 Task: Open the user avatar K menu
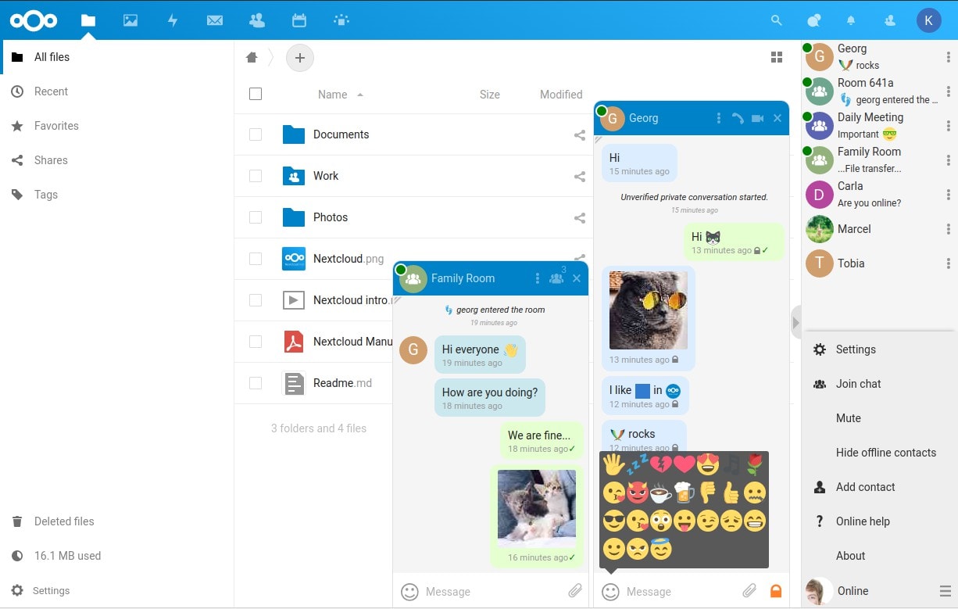[928, 20]
